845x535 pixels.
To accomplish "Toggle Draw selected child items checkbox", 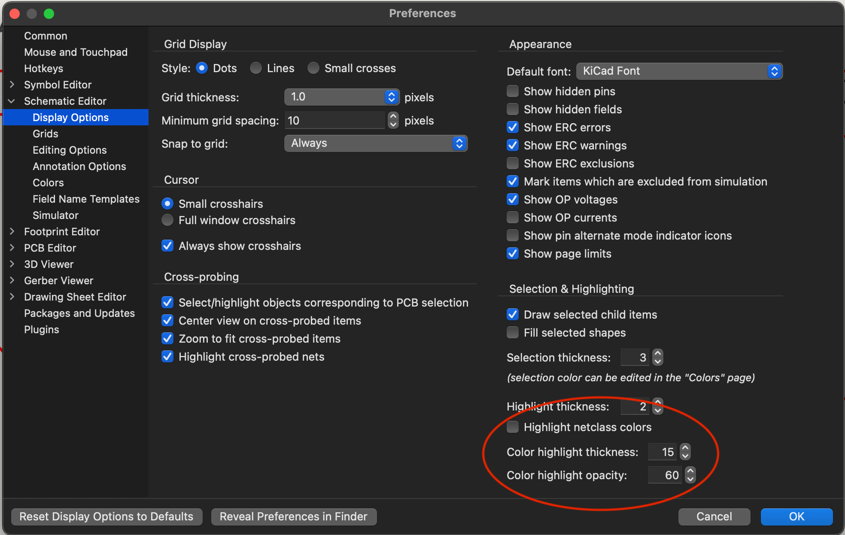I will 513,314.
